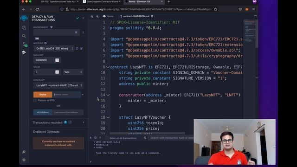Click the At Address button
The width and height of the screenshot is (297, 167).
coord(43,112)
